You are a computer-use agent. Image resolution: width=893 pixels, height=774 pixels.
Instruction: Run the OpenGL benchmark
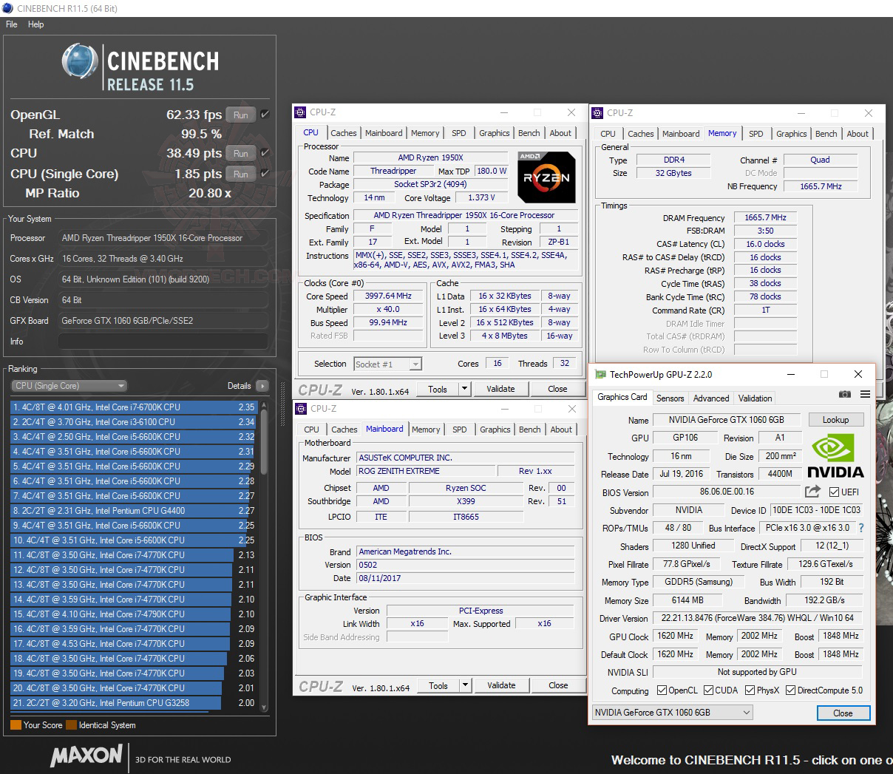pyautogui.click(x=240, y=115)
